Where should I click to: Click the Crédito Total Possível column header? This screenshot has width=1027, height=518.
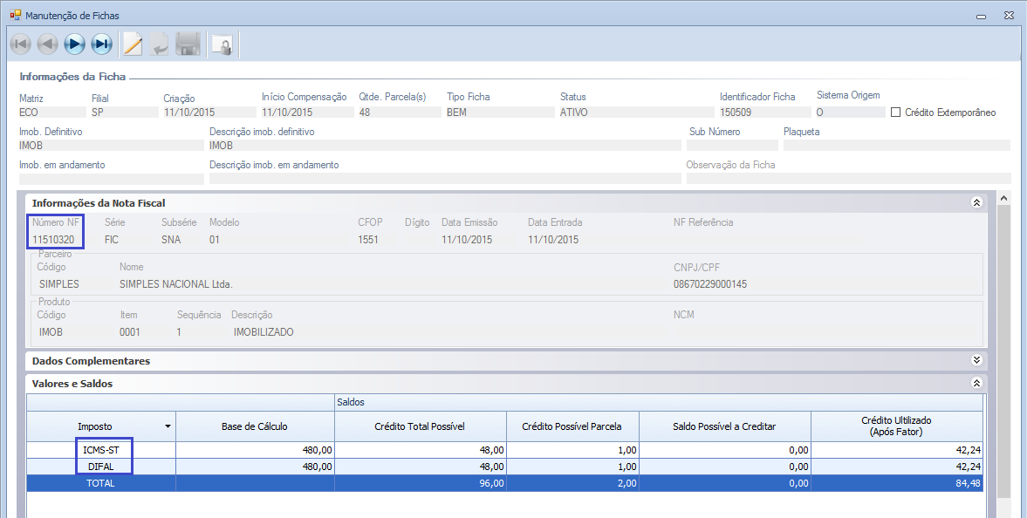pos(420,426)
